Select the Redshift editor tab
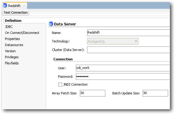Image resolution: width=176 pixels, height=115 pixels. click(14, 5)
